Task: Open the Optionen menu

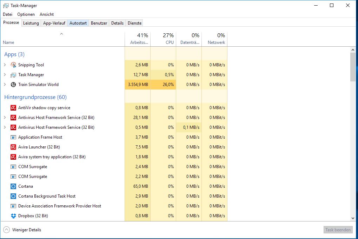Action: click(26, 14)
